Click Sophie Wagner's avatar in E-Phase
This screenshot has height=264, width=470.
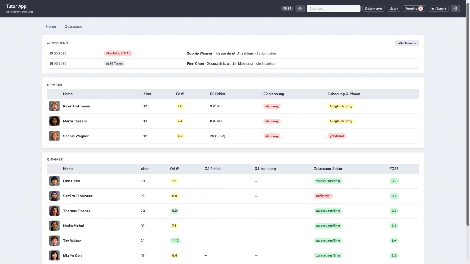click(x=54, y=136)
